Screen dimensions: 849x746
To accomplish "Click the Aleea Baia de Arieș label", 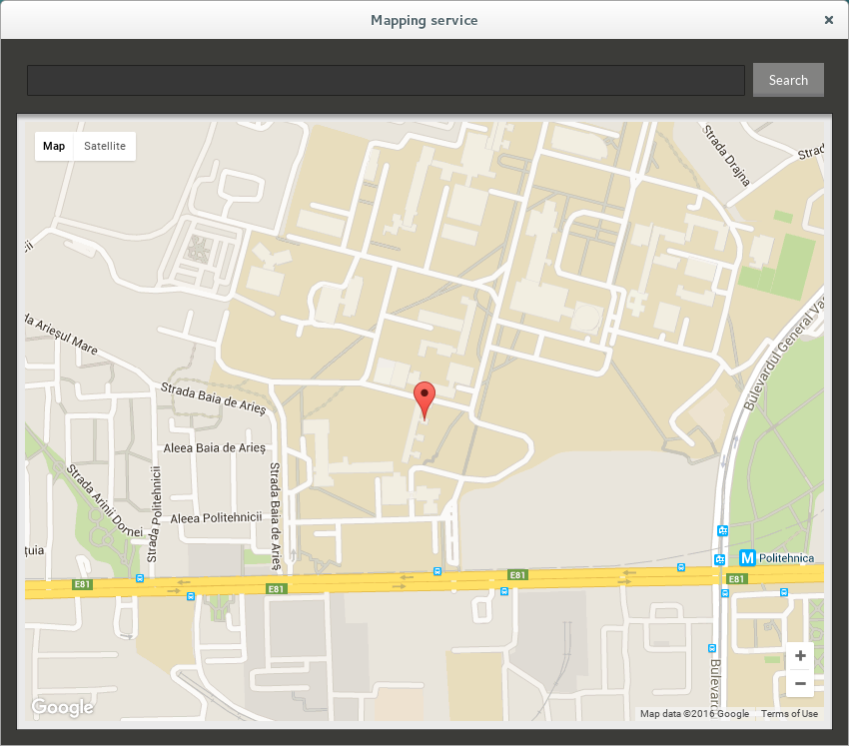I will click(215, 448).
